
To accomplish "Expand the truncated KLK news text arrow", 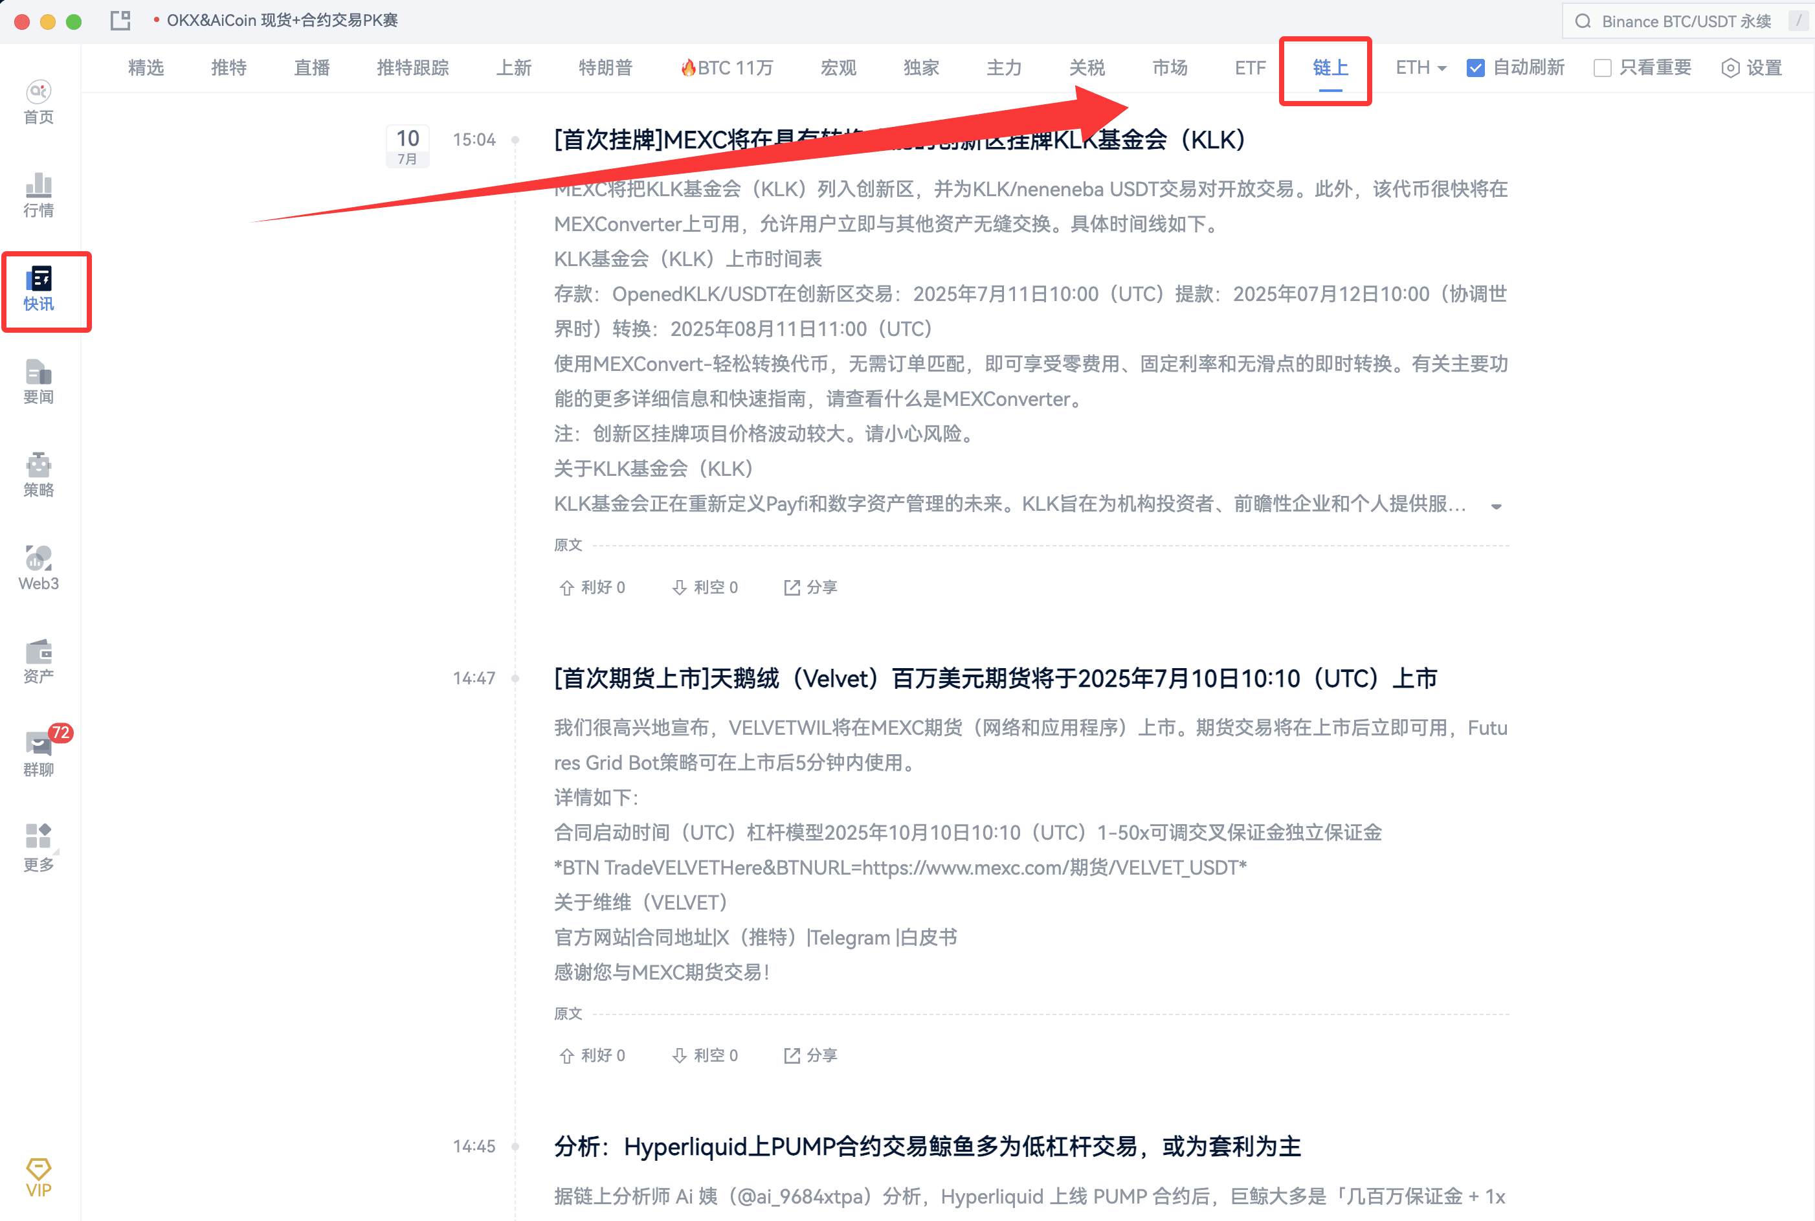I will [1496, 506].
